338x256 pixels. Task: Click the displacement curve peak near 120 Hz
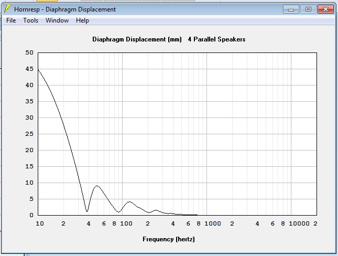[129, 201]
